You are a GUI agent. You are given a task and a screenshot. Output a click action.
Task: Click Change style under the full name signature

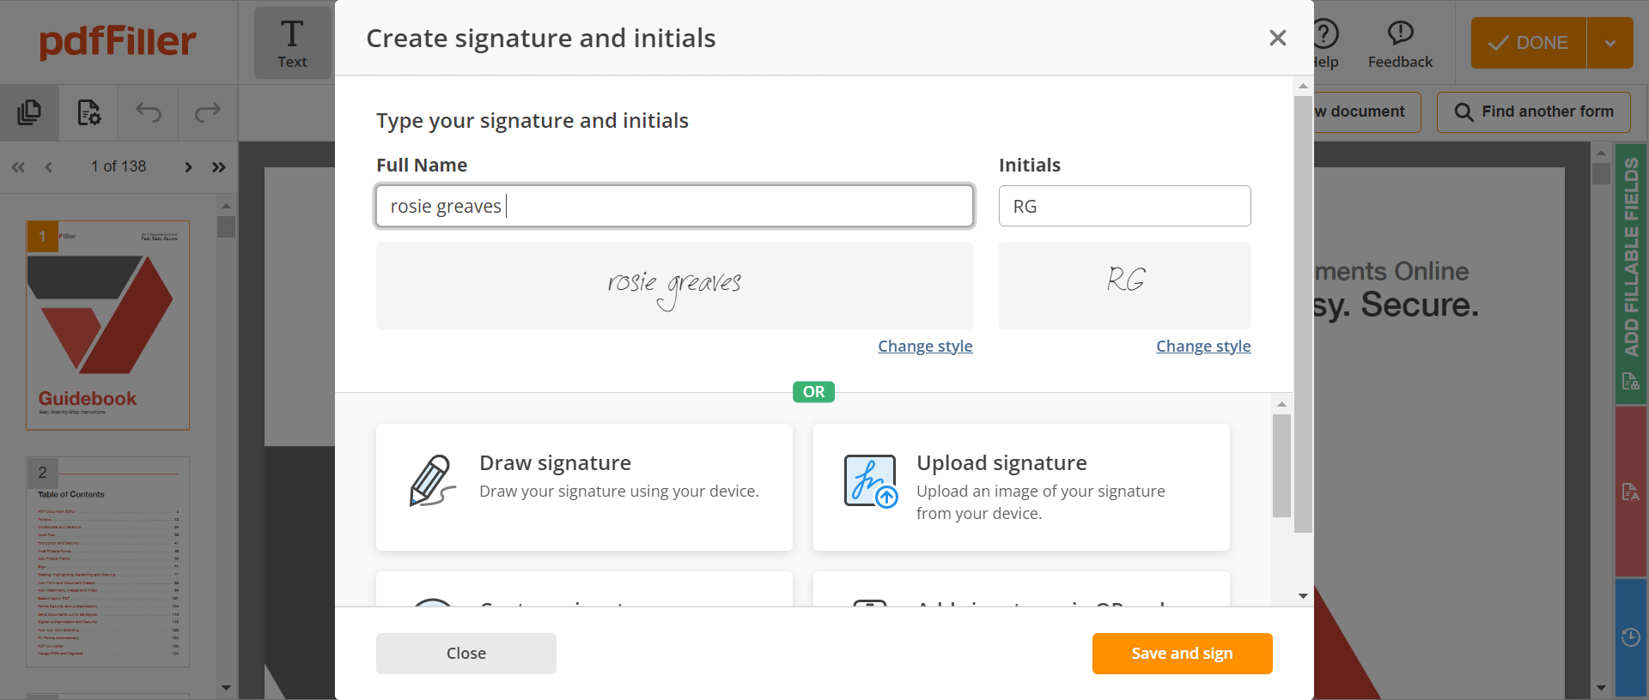tap(925, 347)
